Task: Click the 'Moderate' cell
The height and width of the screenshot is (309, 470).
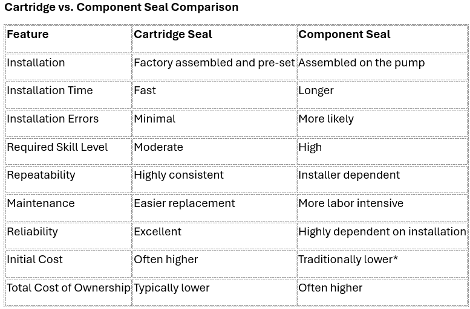Action: 214,151
